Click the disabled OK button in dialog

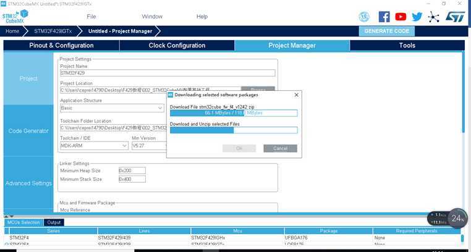coord(239,148)
